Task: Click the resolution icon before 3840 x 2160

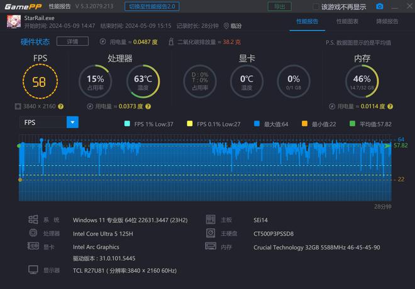Action: (x=18, y=106)
